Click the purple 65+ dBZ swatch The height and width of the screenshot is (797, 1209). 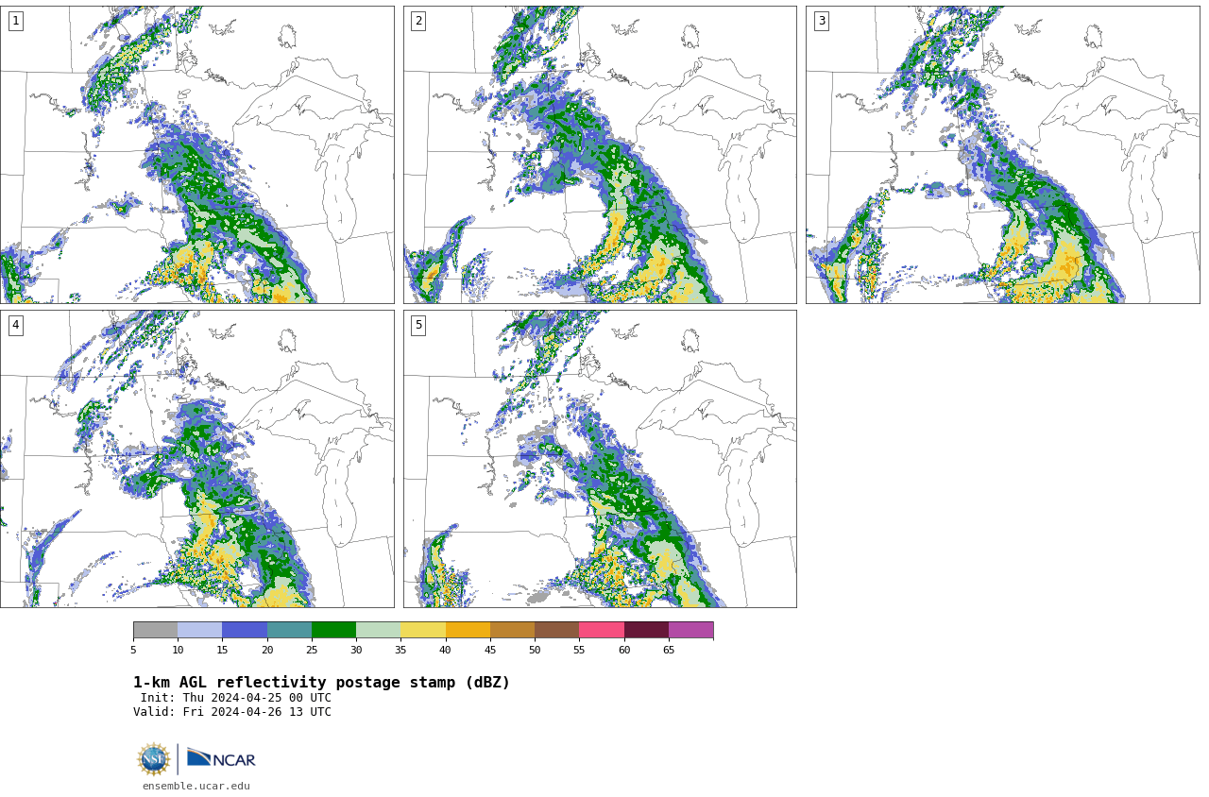tap(690, 630)
